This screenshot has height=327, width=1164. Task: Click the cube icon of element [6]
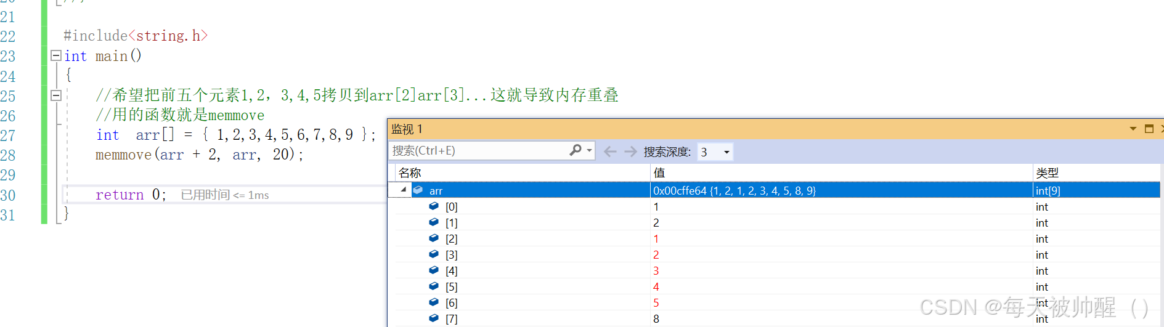434,302
